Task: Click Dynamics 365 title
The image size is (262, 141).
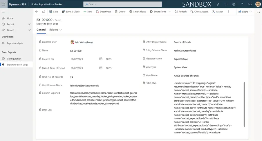Action: click(17, 4)
